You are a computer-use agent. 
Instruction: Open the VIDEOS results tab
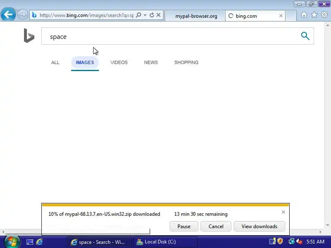pyautogui.click(x=119, y=62)
